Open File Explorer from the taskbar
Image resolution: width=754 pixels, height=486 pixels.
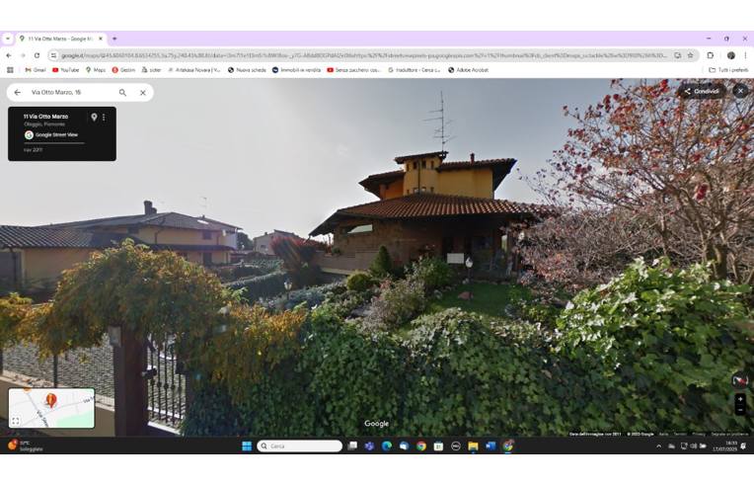coord(473,446)
